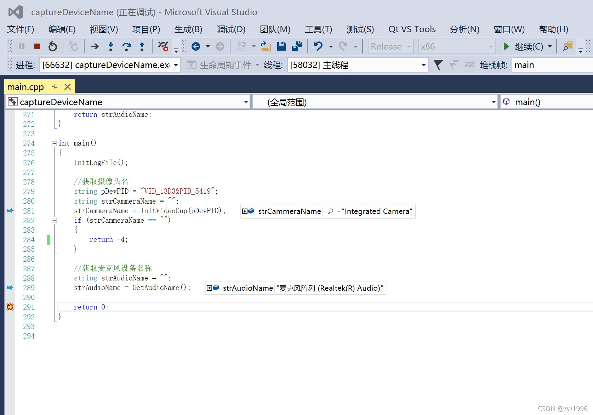The width and height of the screenshot is (593, 415).
Task: Click the Redo icon
Action: [343, 46]
